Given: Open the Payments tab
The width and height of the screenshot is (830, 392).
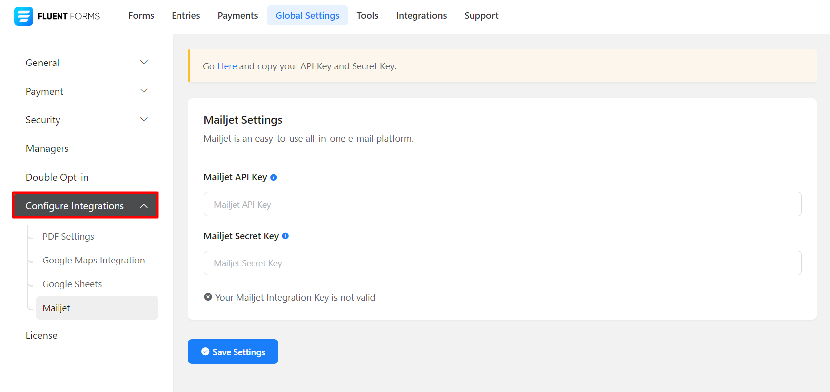Looking at the screenshot, I should pos(237,16).
